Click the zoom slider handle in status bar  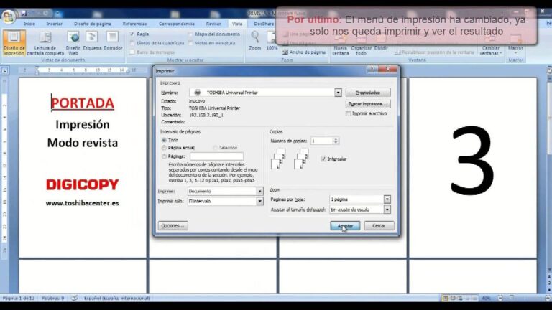pyautogui.click(x=512, y=298)
